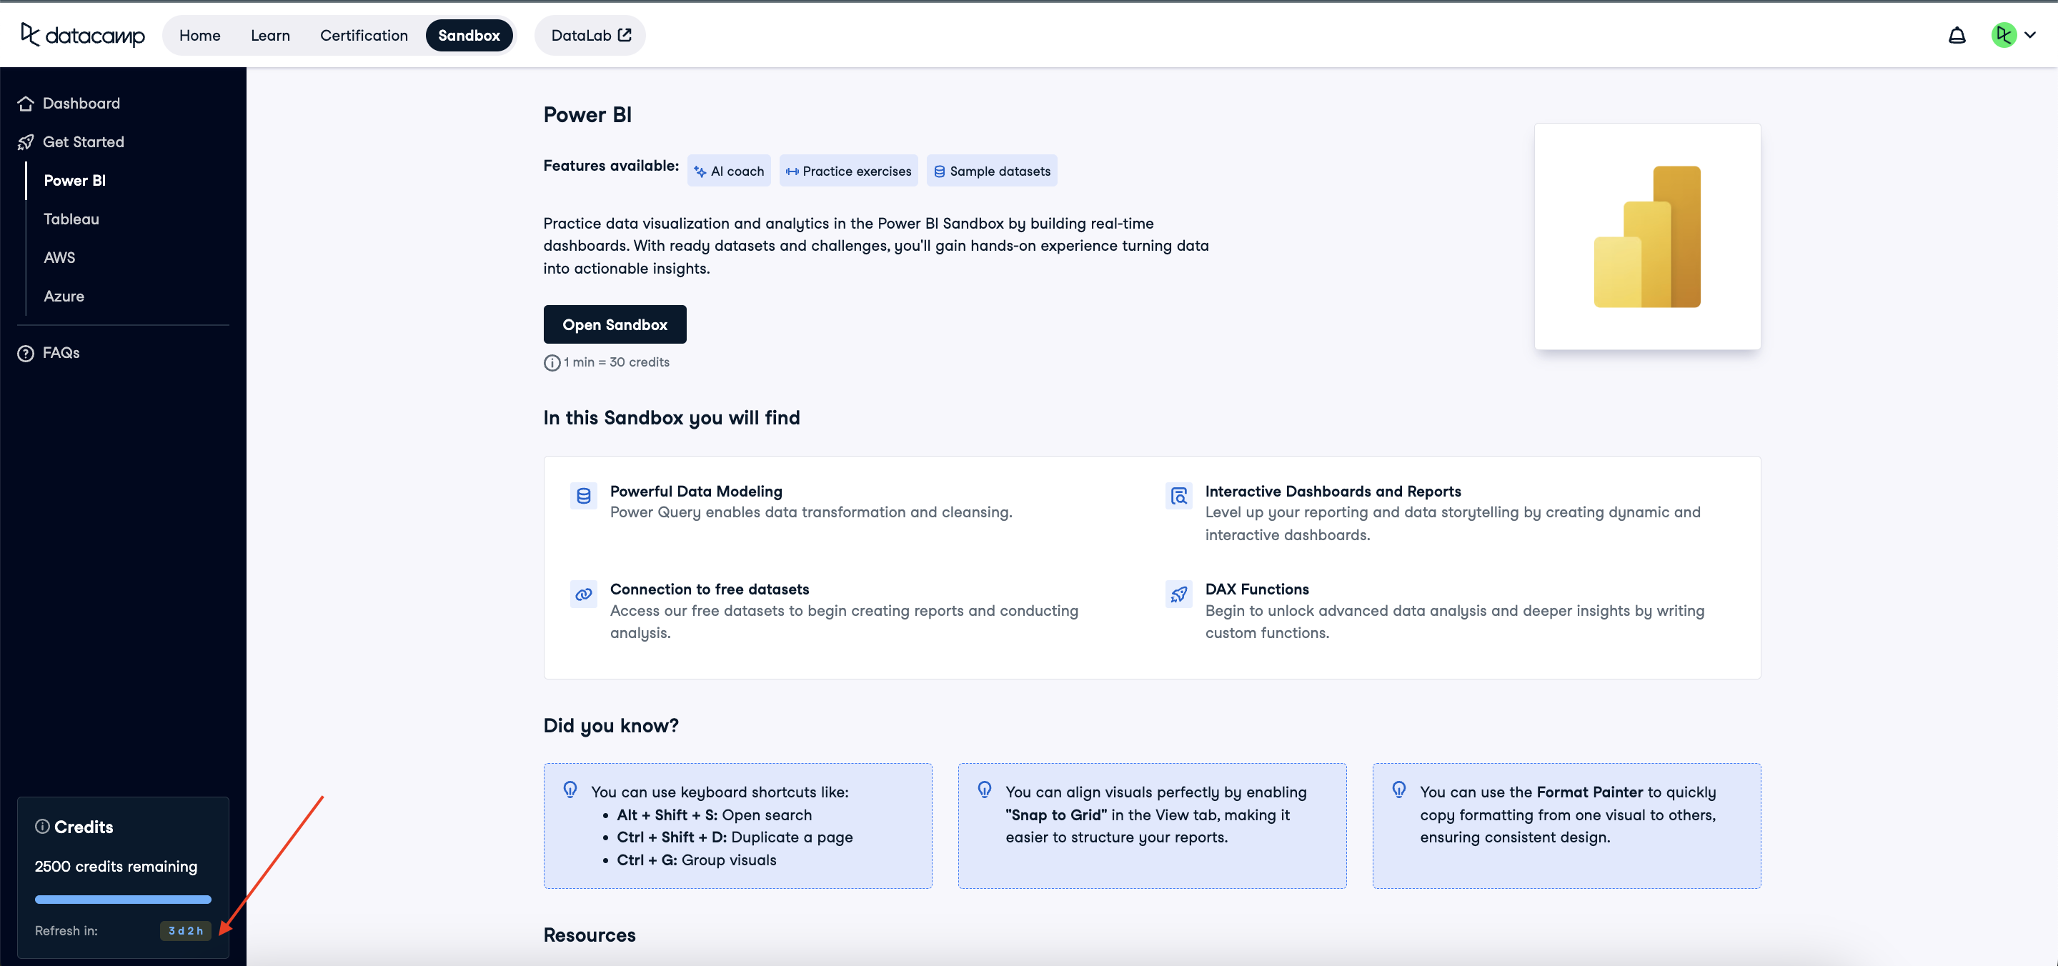
Task: Click the DAX Functions rocket icon
Action: [1179, 594]
